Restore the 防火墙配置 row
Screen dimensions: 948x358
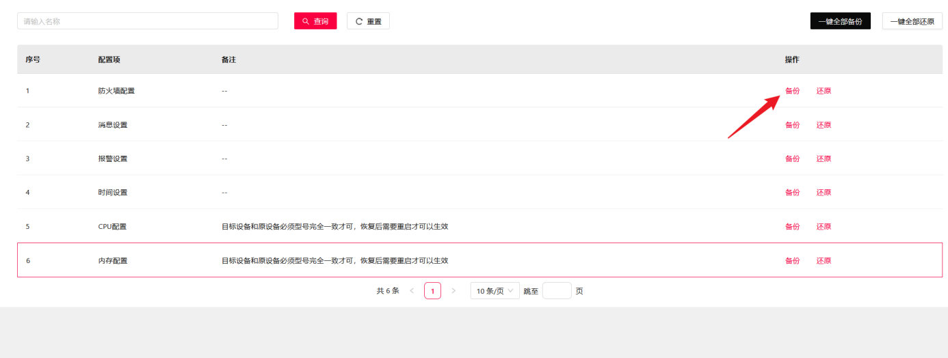tap(824, 91)
